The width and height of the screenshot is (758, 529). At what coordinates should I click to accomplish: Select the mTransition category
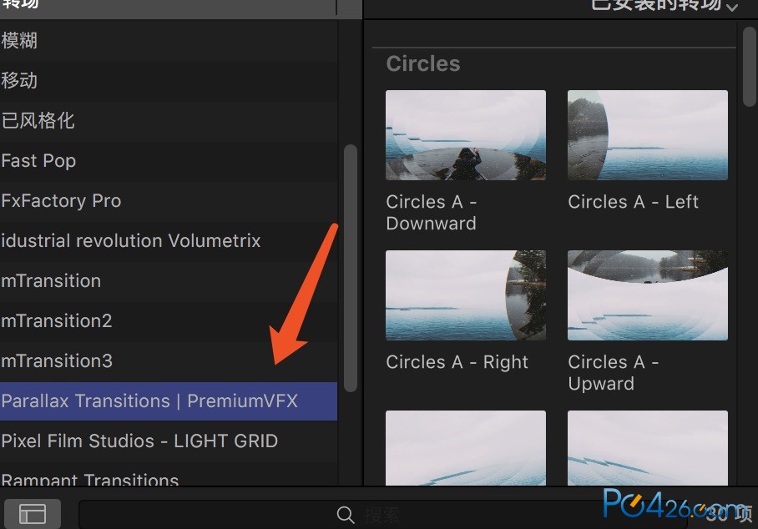[169, 281]
